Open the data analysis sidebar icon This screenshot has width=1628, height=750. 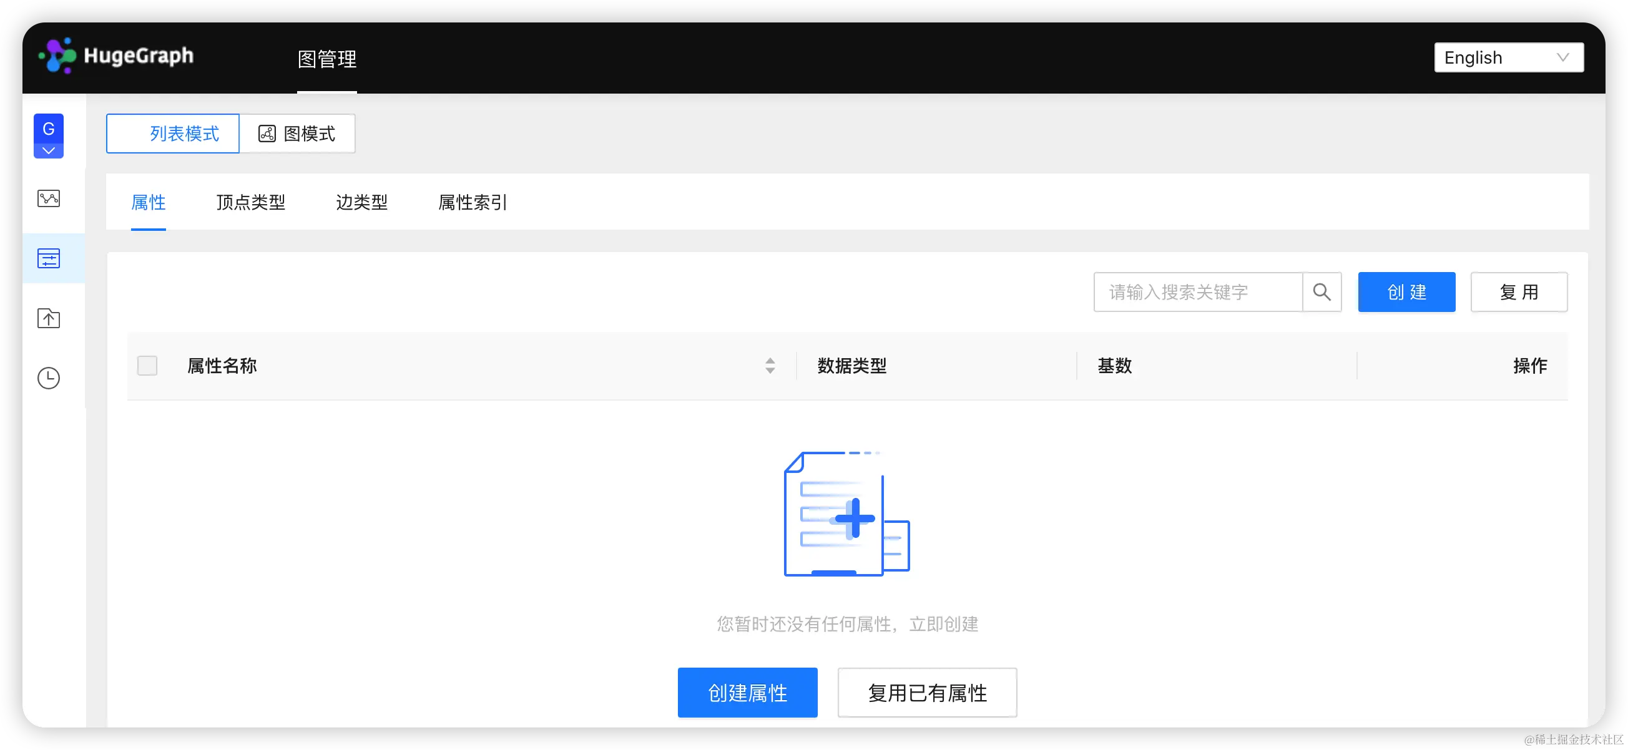pyautogui.click(x=48, y=198)
